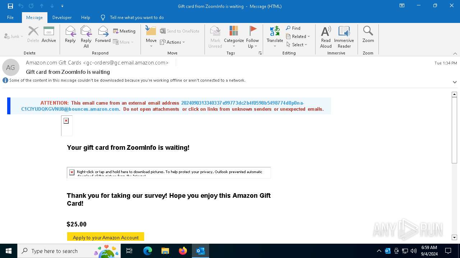Image resolution: width=460 pixels, height=258 pixels.
Task: Open the Actions dropdown
Action: click(x=172, y=42)
